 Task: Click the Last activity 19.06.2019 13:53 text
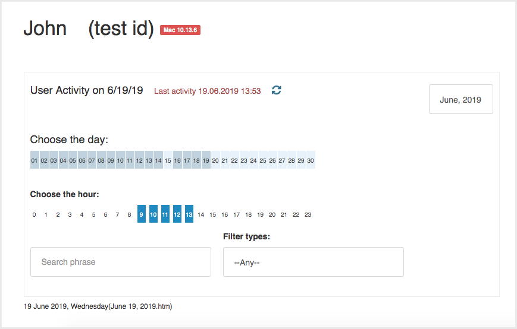coord(208,91)
